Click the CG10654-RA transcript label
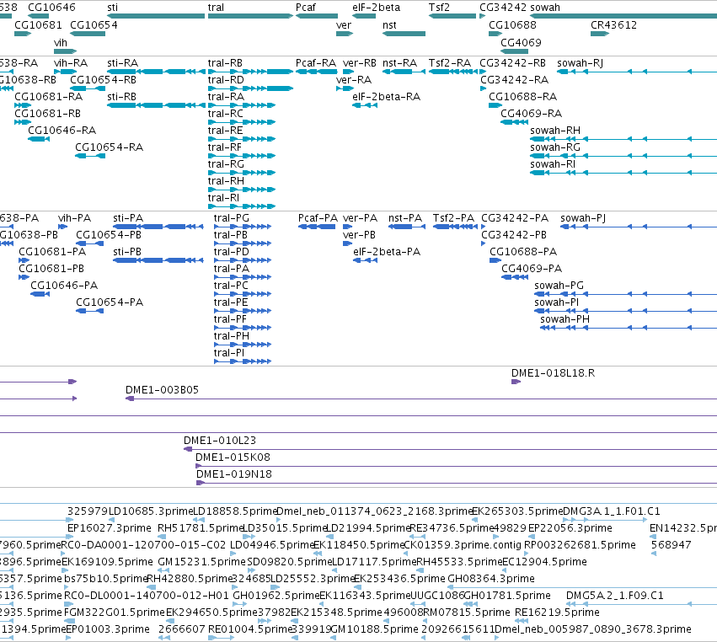This screenshot has height=642, width=717. [109, 147]
